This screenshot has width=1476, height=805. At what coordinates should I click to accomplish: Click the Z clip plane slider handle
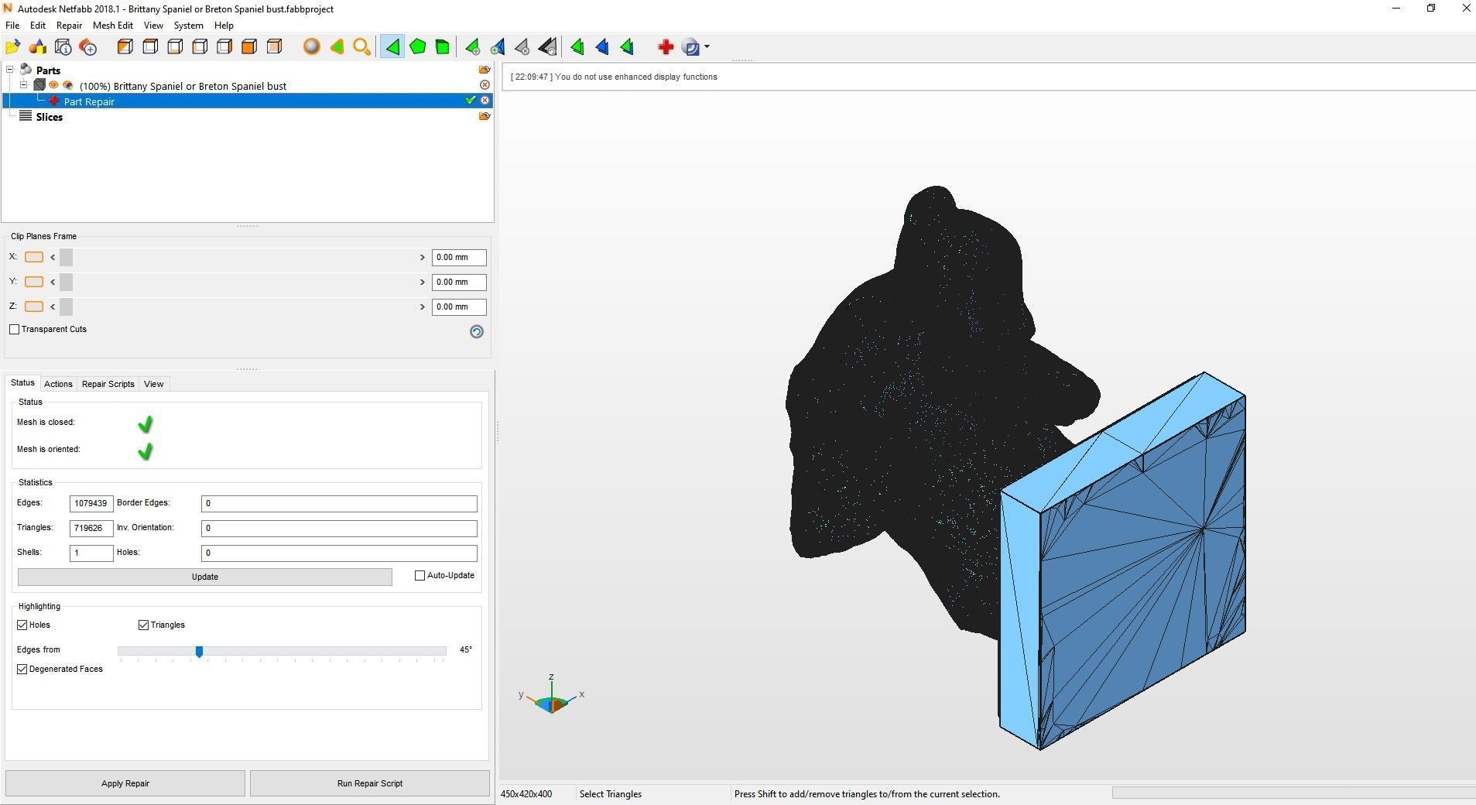point(66,307)
